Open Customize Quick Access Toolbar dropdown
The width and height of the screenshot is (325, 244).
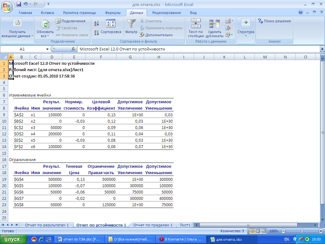(x=48, y=4)
